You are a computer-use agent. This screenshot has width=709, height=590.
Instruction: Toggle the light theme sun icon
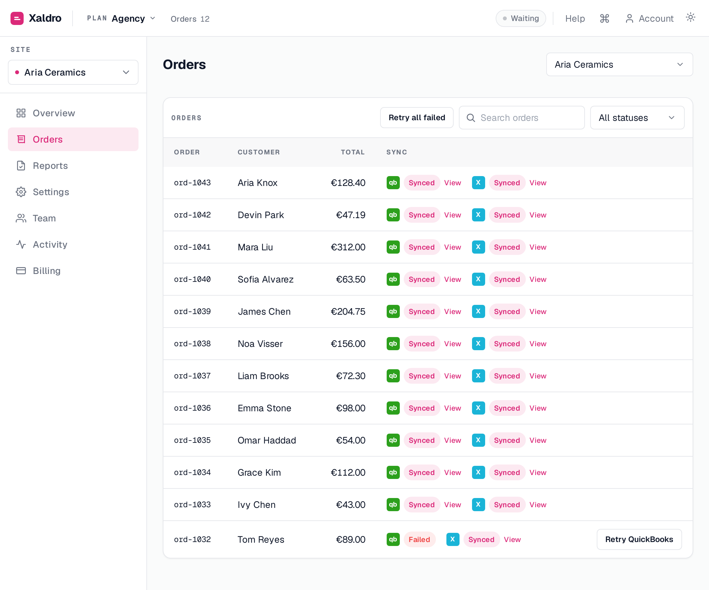click(x=690, y=17)
